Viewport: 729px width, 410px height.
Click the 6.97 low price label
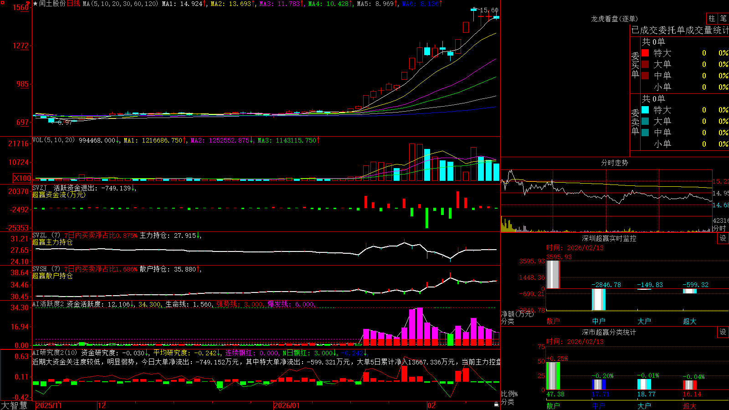(x=65, y=123)
